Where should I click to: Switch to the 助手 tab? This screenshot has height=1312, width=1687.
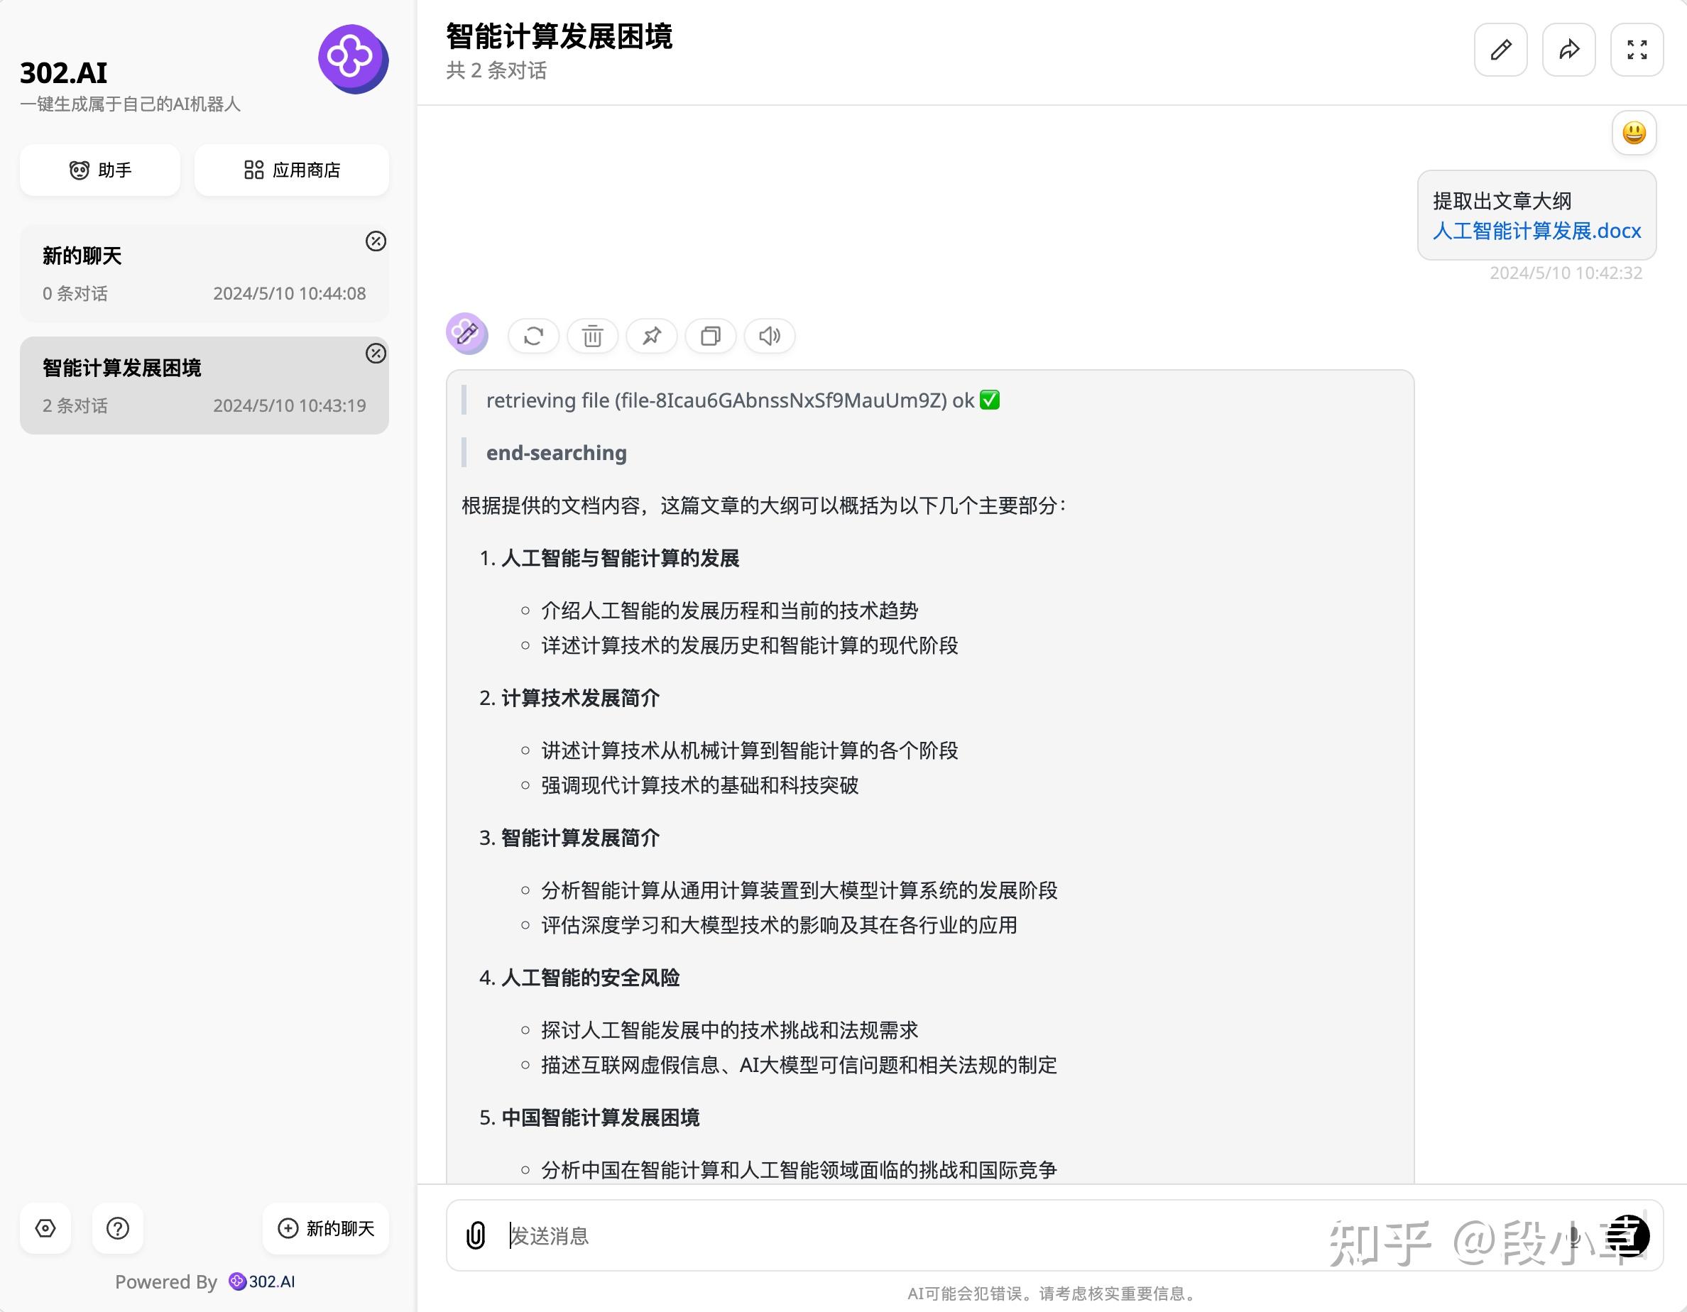pos(99,170)
